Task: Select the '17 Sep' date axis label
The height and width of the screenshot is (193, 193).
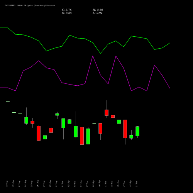Action: point(124,183)
